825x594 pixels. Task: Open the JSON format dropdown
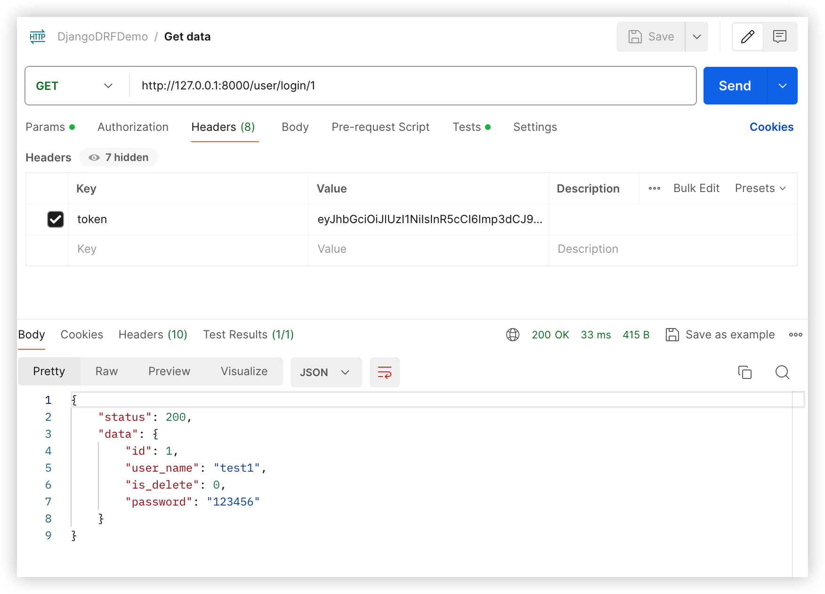pos(326,372)
